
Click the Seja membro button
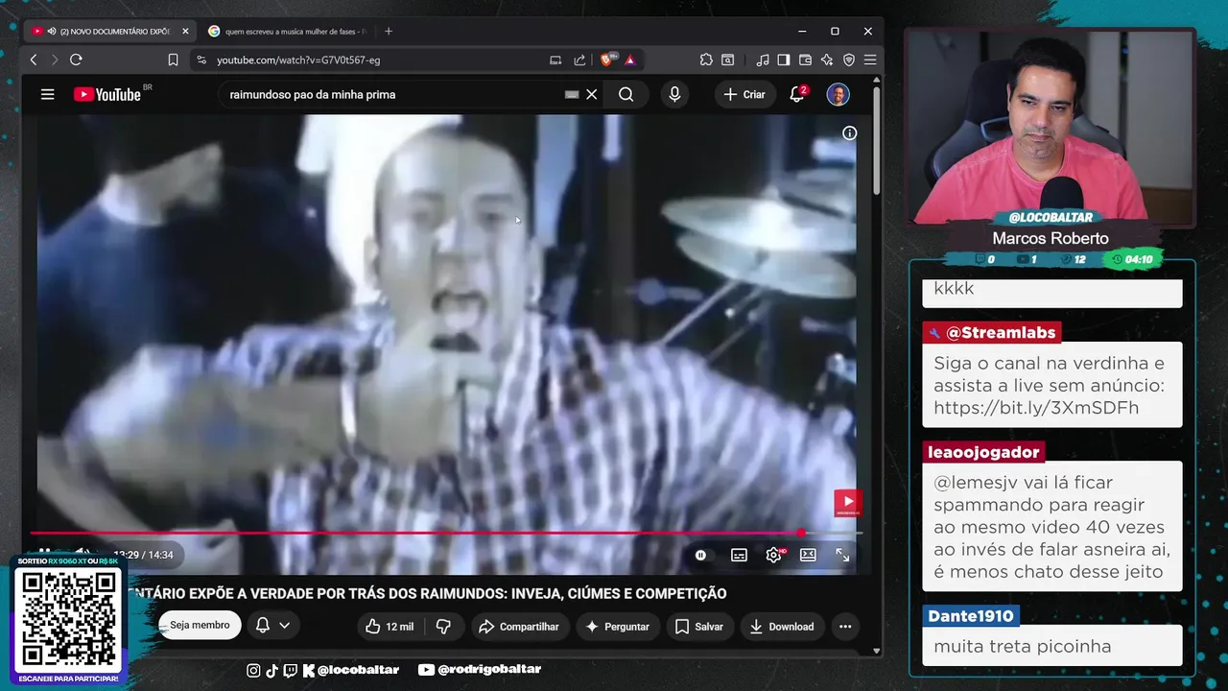(x=200, y=625)
